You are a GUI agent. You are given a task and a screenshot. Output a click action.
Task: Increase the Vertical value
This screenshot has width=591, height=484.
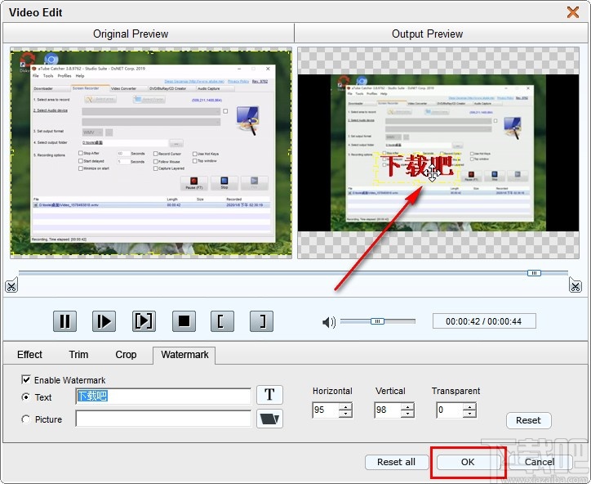tap(407, 406)
